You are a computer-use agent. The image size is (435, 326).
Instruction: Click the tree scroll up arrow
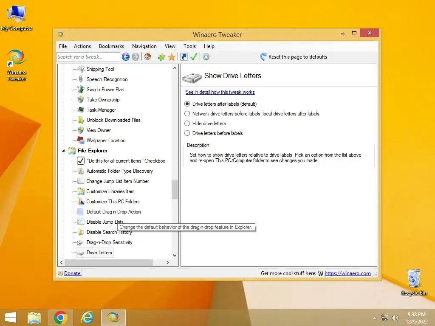[x=175, y=68]
